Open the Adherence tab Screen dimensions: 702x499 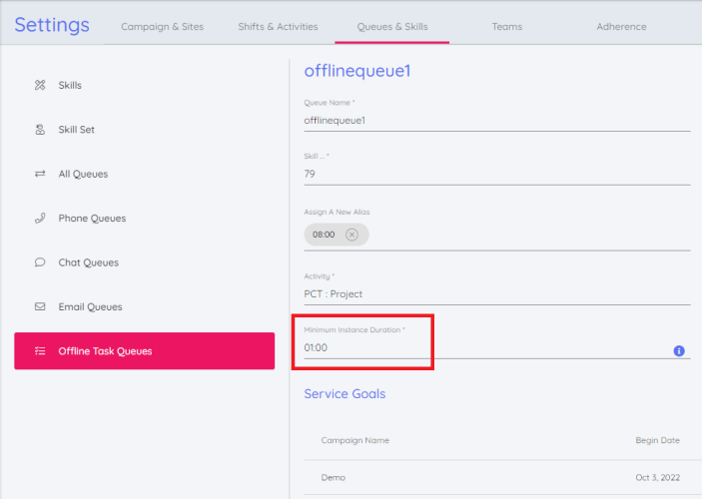621,27
